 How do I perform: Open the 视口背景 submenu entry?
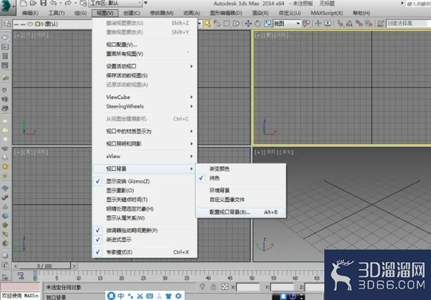tap(145, 168)
